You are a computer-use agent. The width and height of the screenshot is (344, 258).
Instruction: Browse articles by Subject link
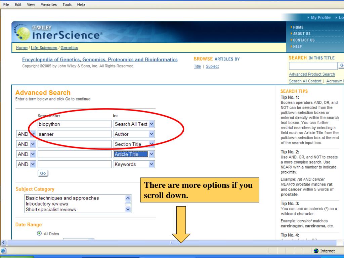click(x=212, y=66)
